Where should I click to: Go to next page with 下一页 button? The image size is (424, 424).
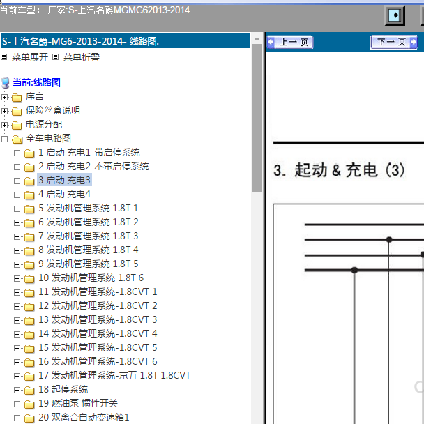tap(394, 42)
